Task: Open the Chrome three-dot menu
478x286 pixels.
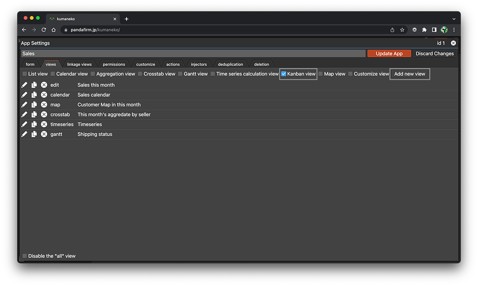Action: pos(454,30)
